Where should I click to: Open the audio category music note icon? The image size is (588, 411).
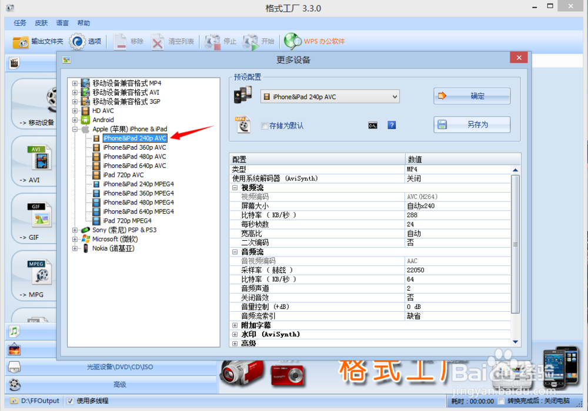pos(14,331)
